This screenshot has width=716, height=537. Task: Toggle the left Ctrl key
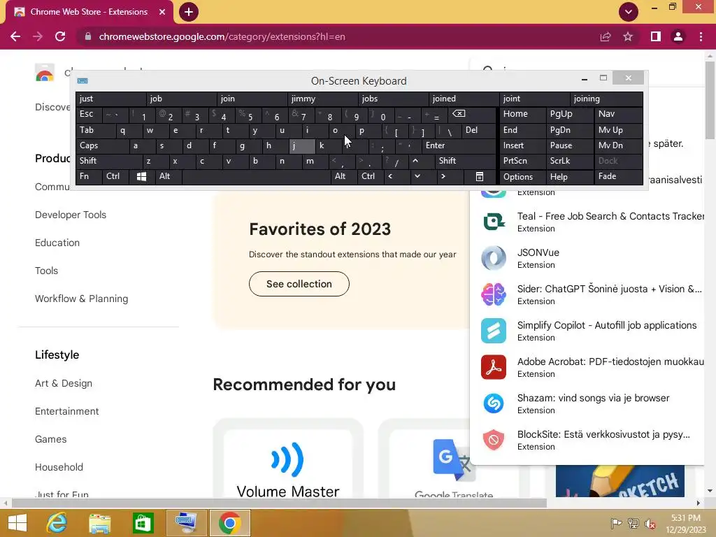(115, 176)
